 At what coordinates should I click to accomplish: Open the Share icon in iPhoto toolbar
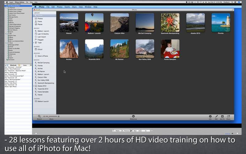(228, 116)
